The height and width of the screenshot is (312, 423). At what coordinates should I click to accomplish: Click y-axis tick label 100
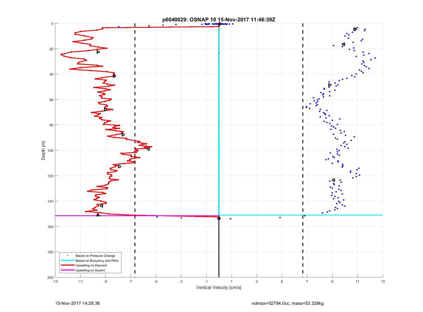50,151
